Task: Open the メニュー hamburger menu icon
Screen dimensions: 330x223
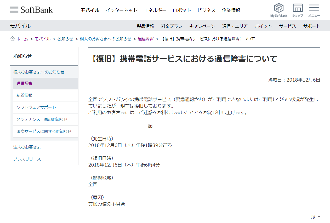Action: [x=314, y=10]
